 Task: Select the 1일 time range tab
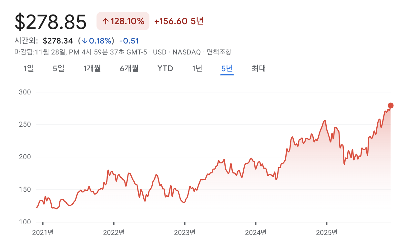[29, 68]
